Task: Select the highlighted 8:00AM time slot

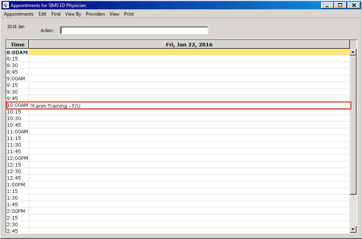Action: tap(189, 52)
